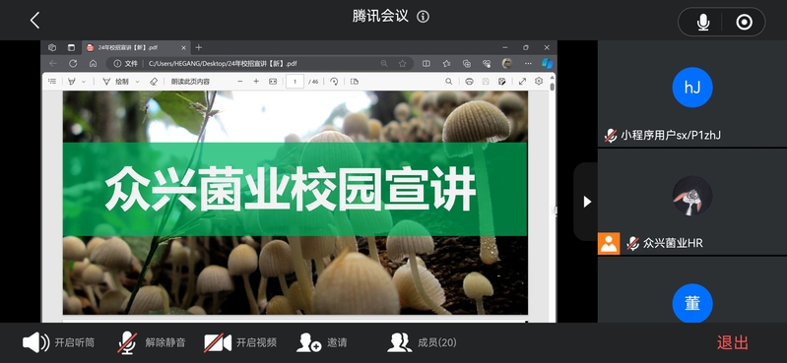Click the PDF page number field
The width and height of the screenshot is (787, 363).
point(295,82)
